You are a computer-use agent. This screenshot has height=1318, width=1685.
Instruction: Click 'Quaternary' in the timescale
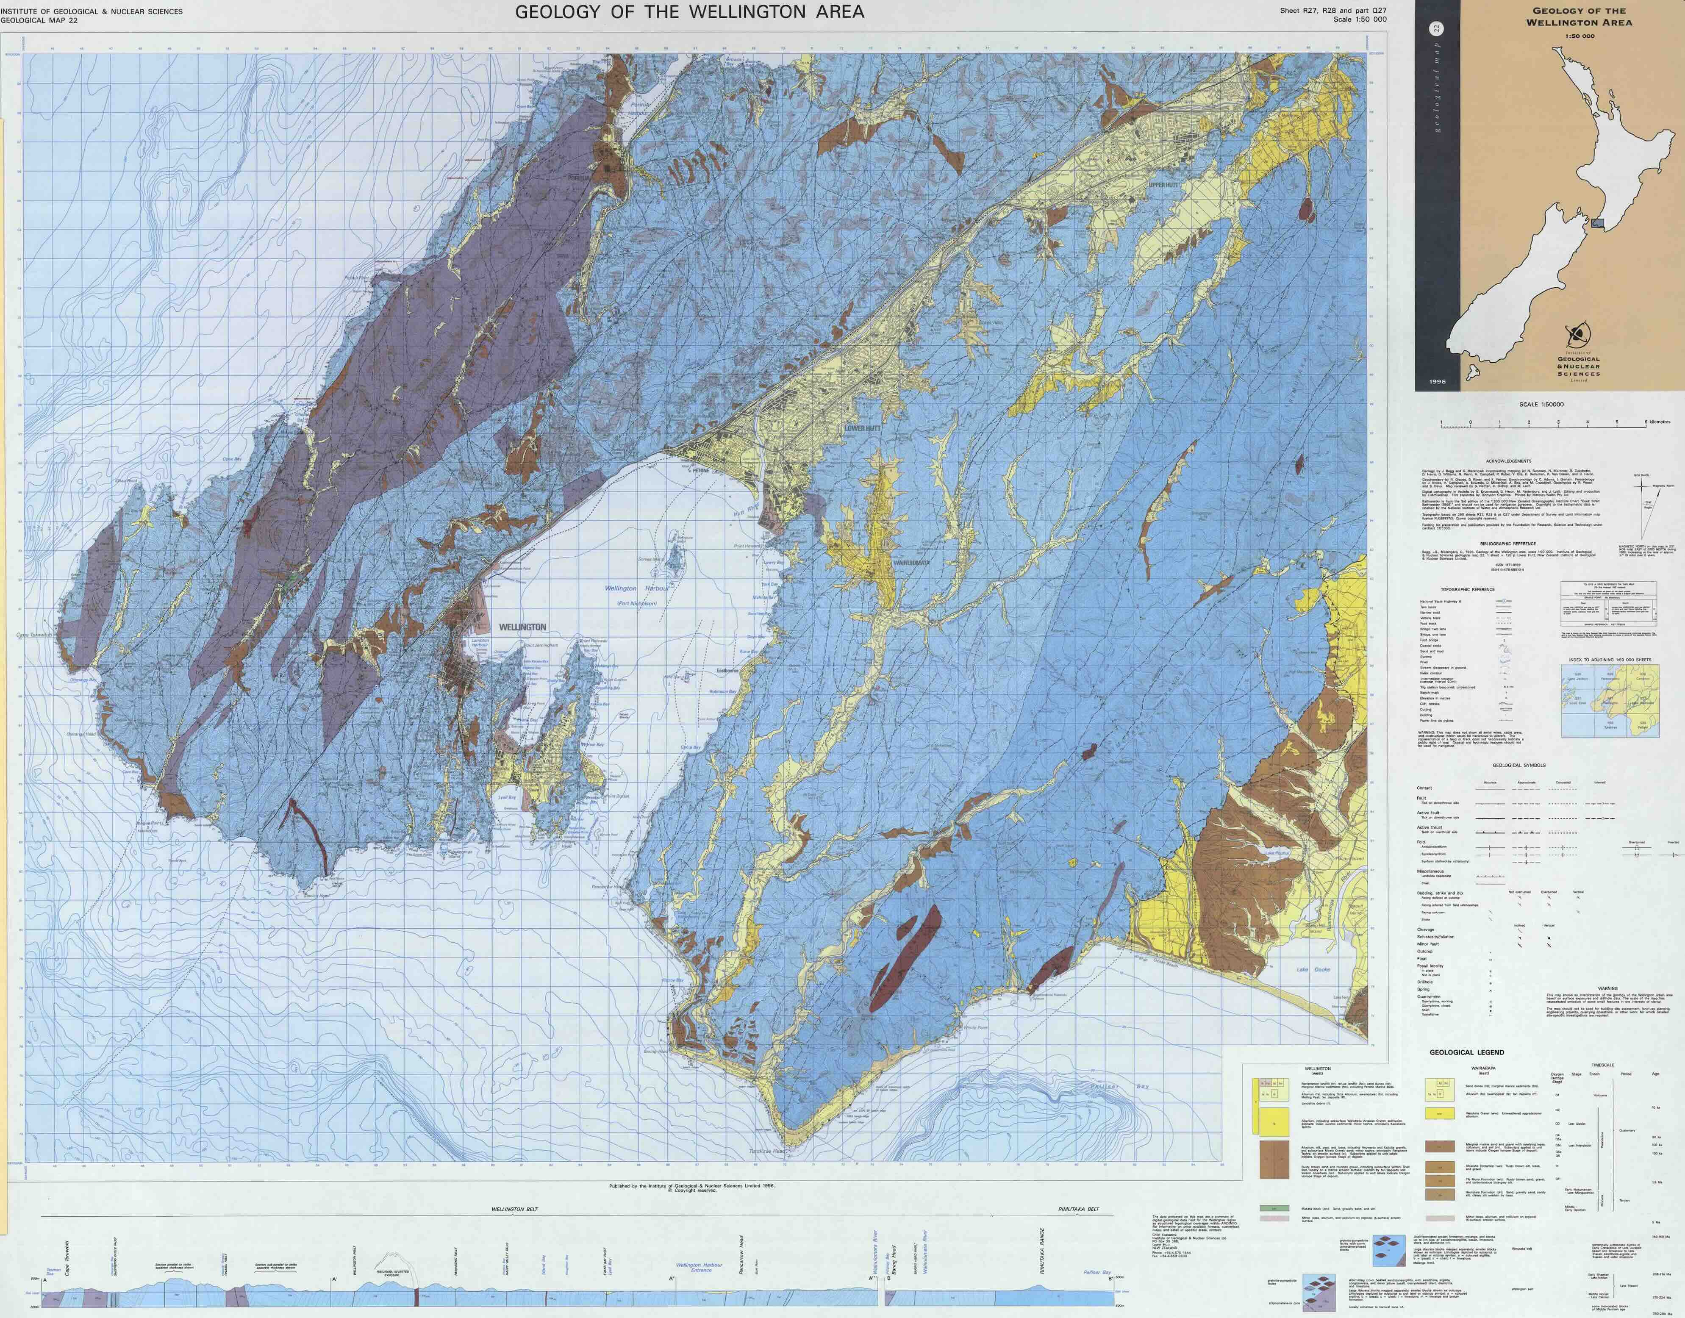(x=1627, y=1130)
